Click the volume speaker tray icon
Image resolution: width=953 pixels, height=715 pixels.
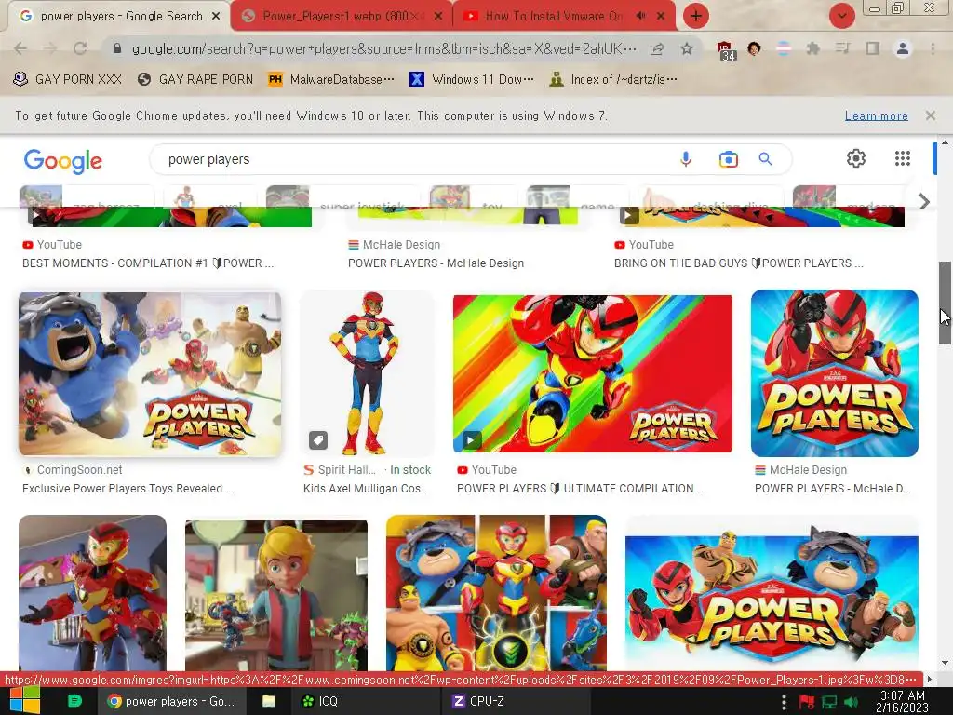pos(851,702)
